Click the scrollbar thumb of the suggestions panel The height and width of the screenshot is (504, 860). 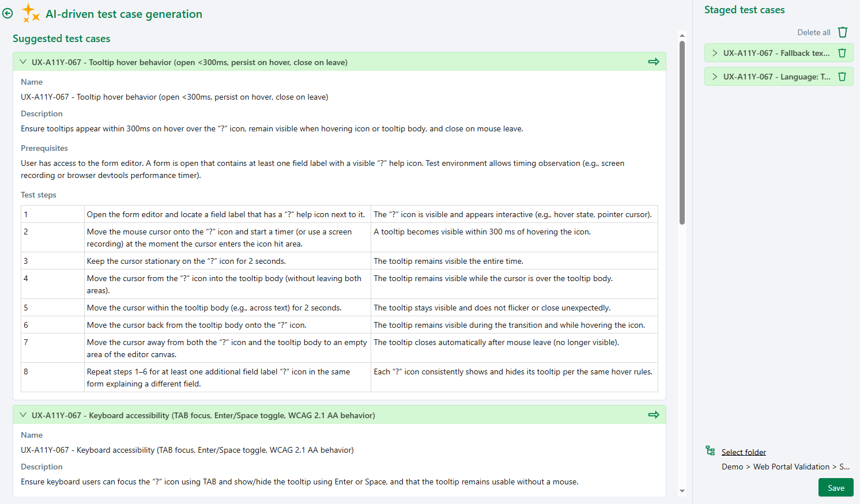click(x=682, y=127)
